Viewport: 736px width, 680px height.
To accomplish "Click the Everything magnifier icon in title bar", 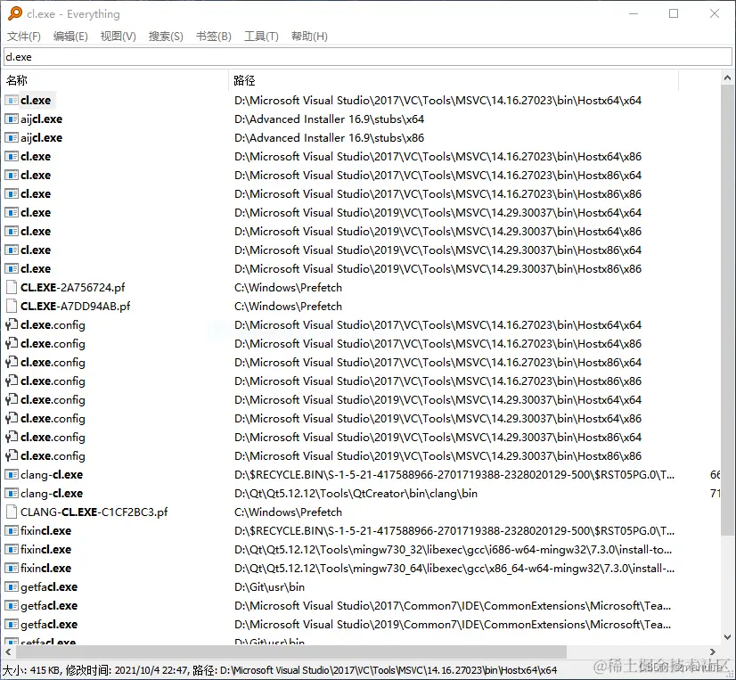I will click(x=15, y=13).
